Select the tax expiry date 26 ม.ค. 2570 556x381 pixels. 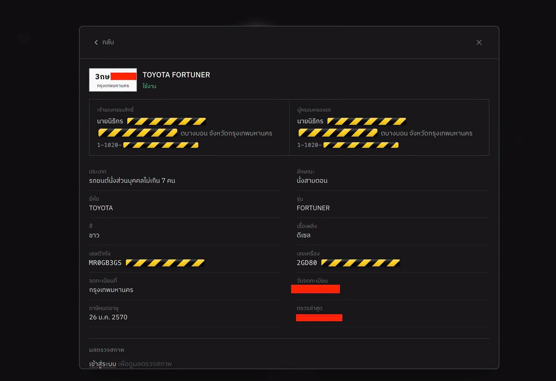(x=108, y=317)
